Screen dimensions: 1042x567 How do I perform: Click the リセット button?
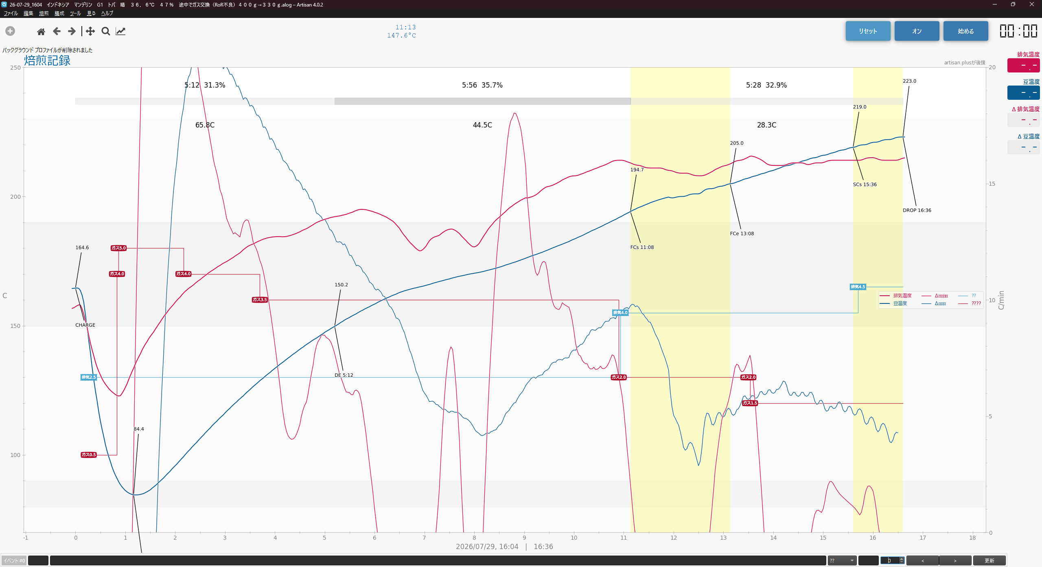point(868,31)
